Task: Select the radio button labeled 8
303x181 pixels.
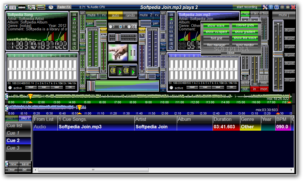Action: [121, 27]
